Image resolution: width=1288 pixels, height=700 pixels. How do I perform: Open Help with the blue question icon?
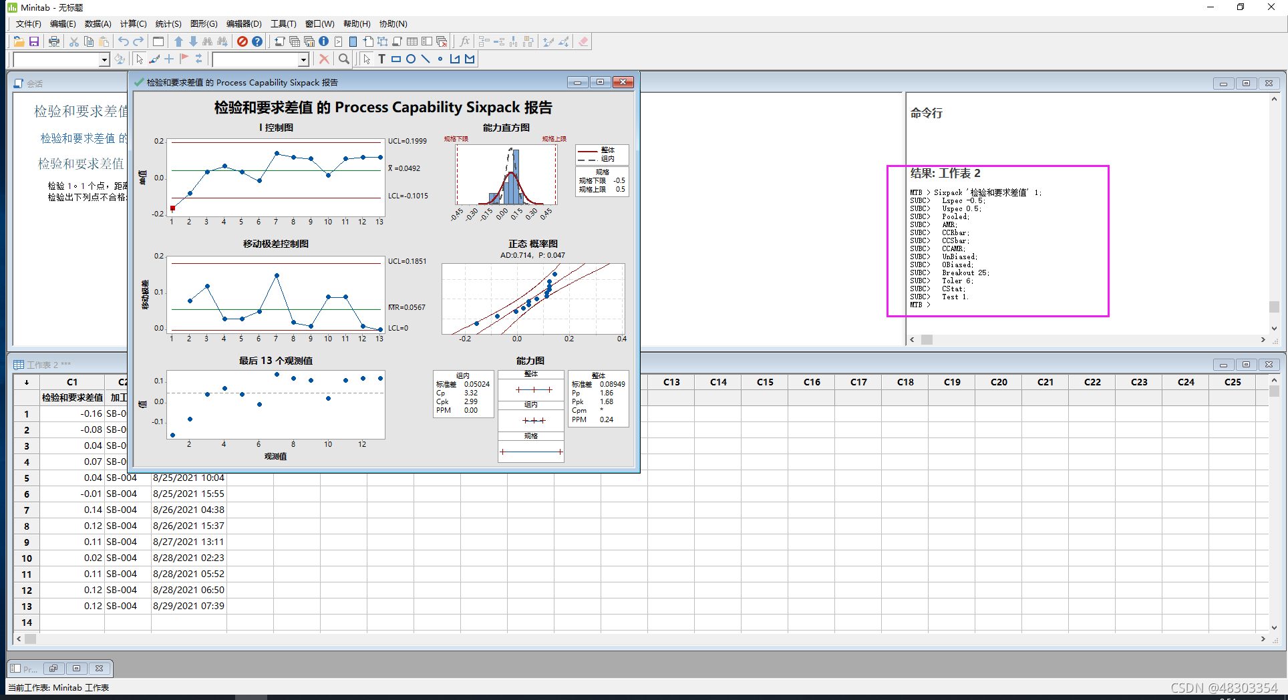(257, 41)
